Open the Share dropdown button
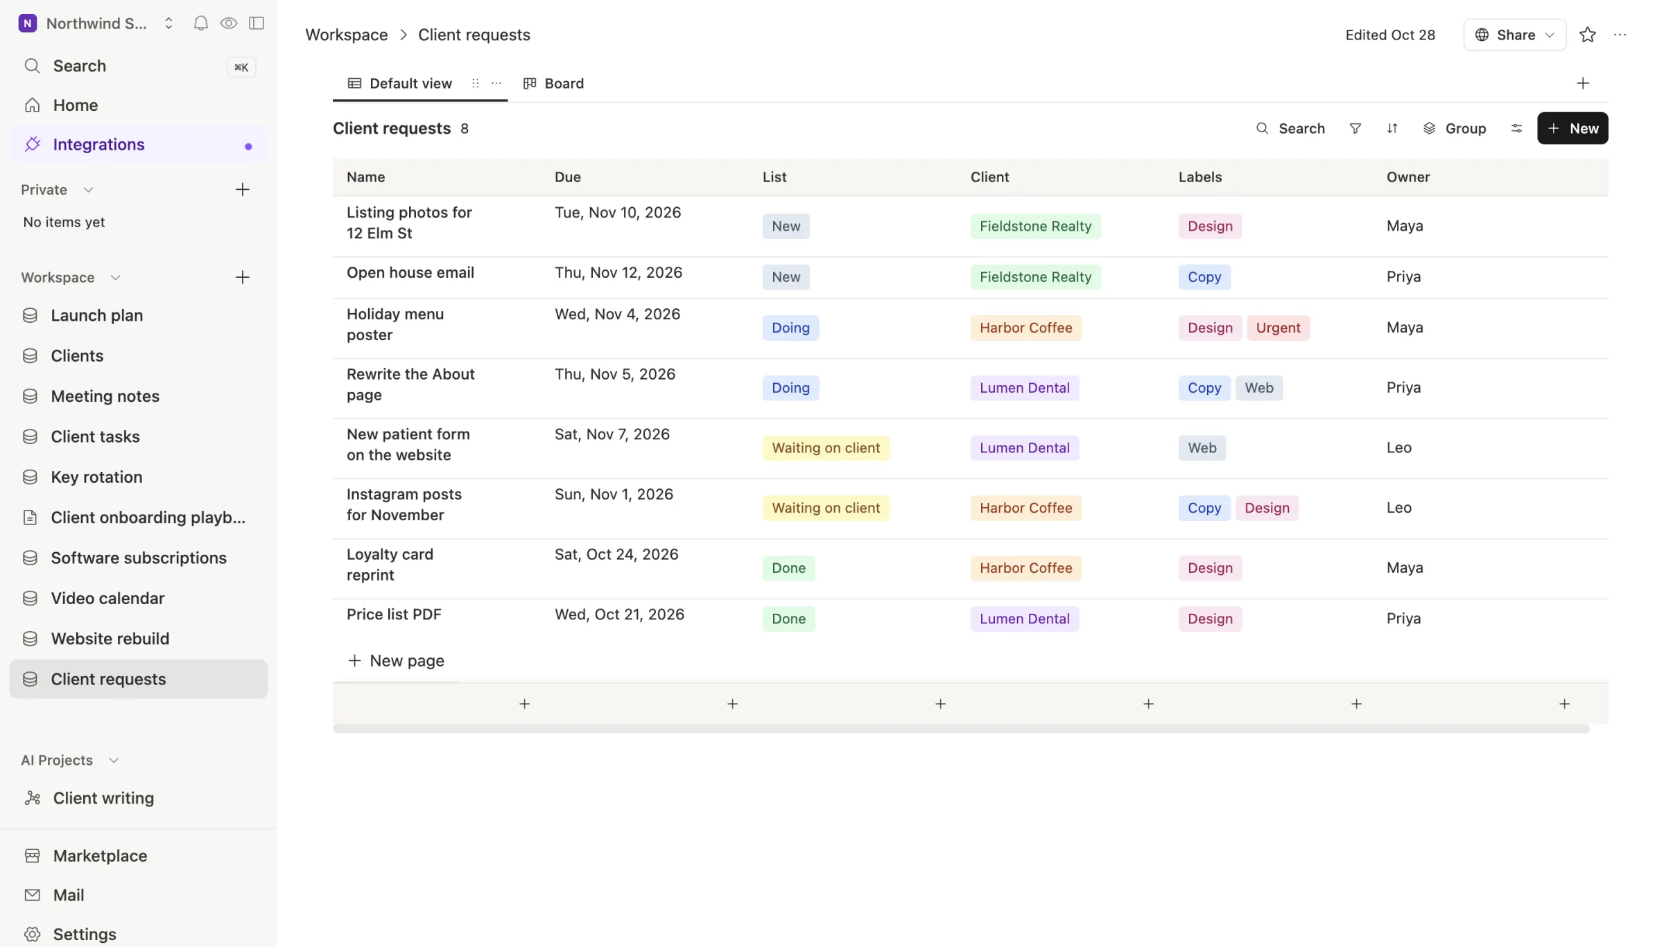Screen dimensions: 1664x947 coord(1514,35)
